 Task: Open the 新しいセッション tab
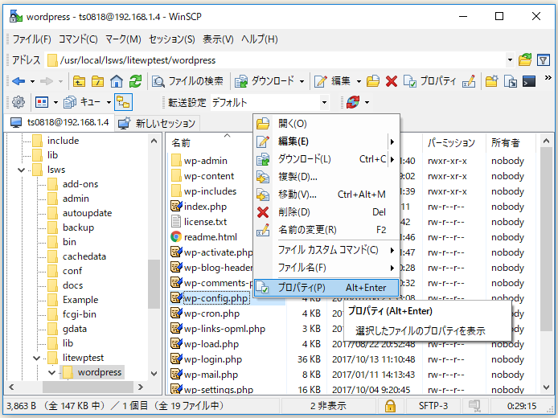point(158,124)
